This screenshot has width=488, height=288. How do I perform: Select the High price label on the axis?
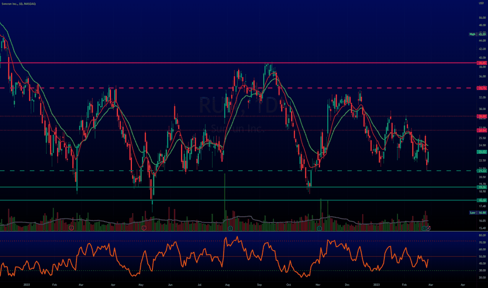point(478,34)
